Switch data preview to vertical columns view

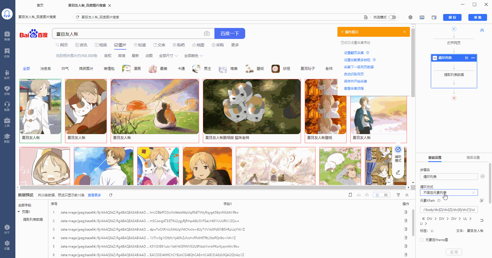[x=386, y=195]
